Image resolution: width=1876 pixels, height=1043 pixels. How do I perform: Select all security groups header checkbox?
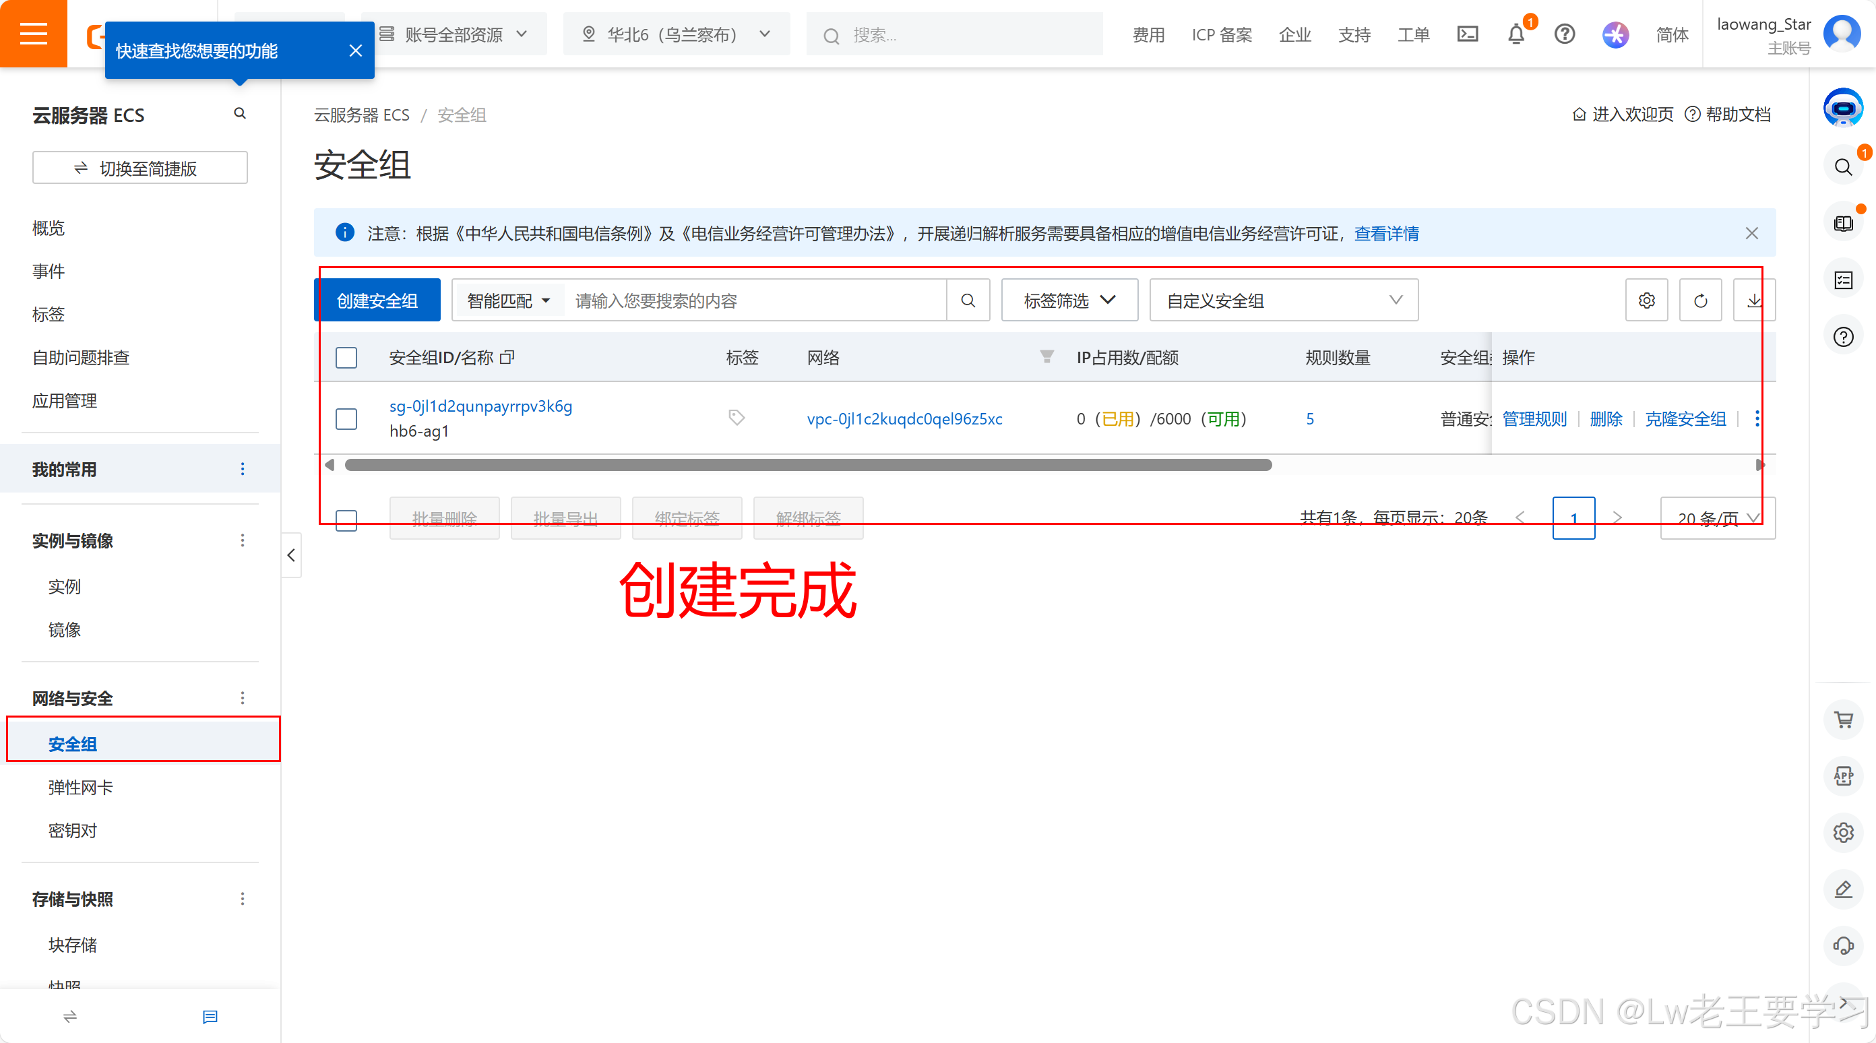click(346, 358)
